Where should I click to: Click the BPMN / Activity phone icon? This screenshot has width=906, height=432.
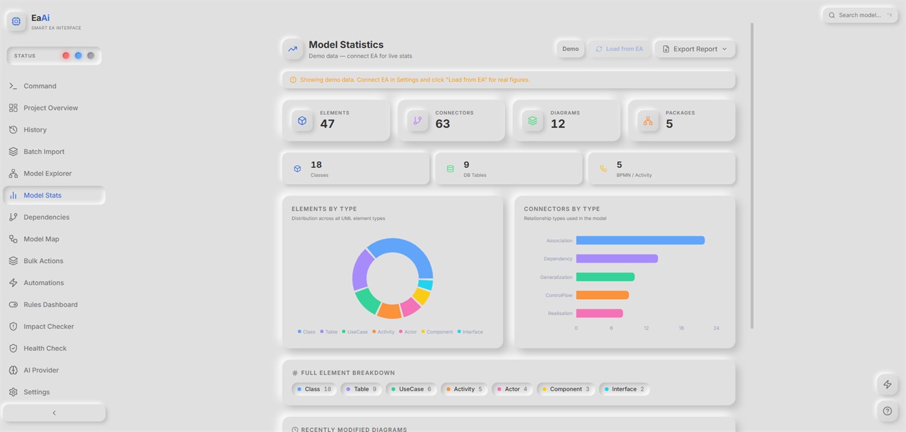[x=604, y=168]
